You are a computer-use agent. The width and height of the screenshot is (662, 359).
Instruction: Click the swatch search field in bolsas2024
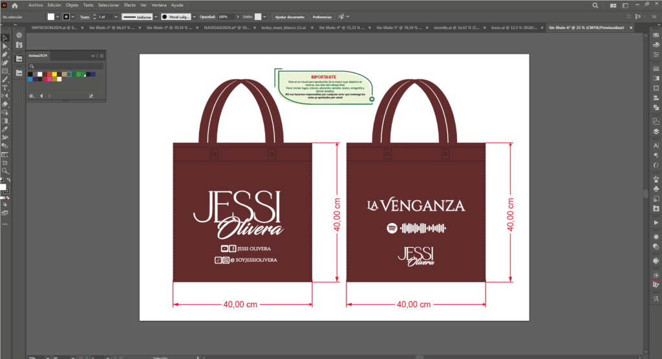point(66,67)
